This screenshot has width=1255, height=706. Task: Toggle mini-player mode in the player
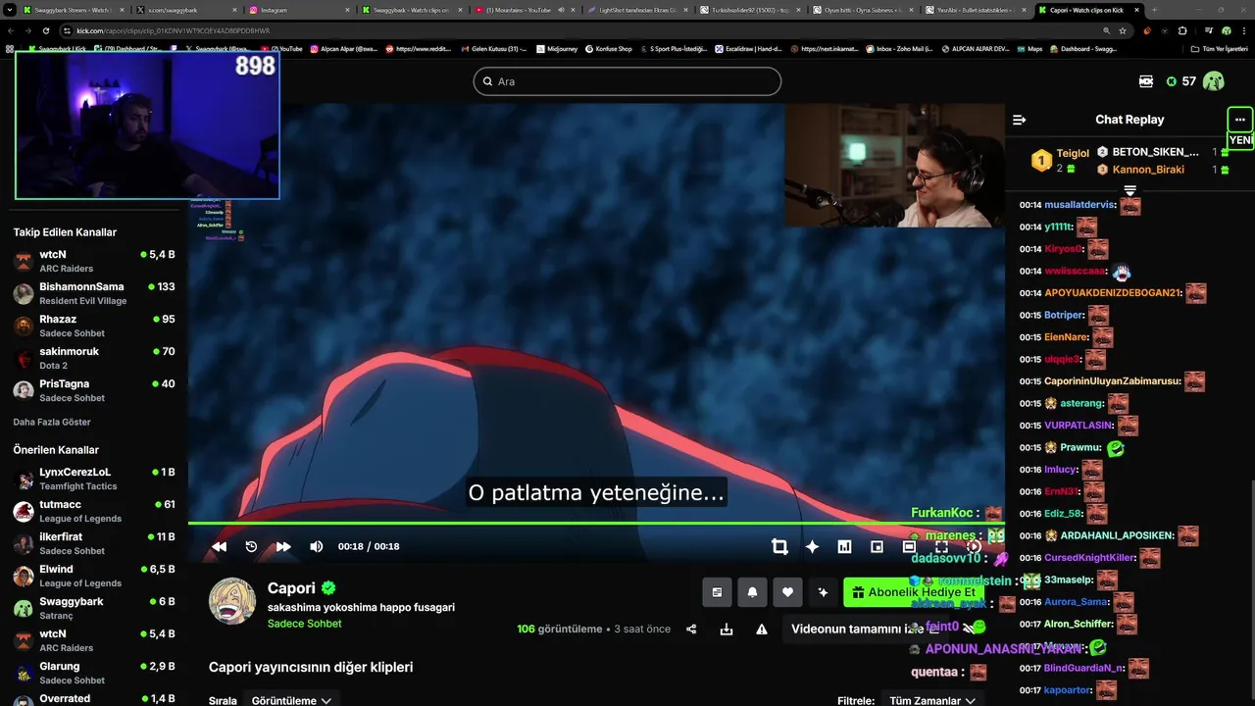877,546
